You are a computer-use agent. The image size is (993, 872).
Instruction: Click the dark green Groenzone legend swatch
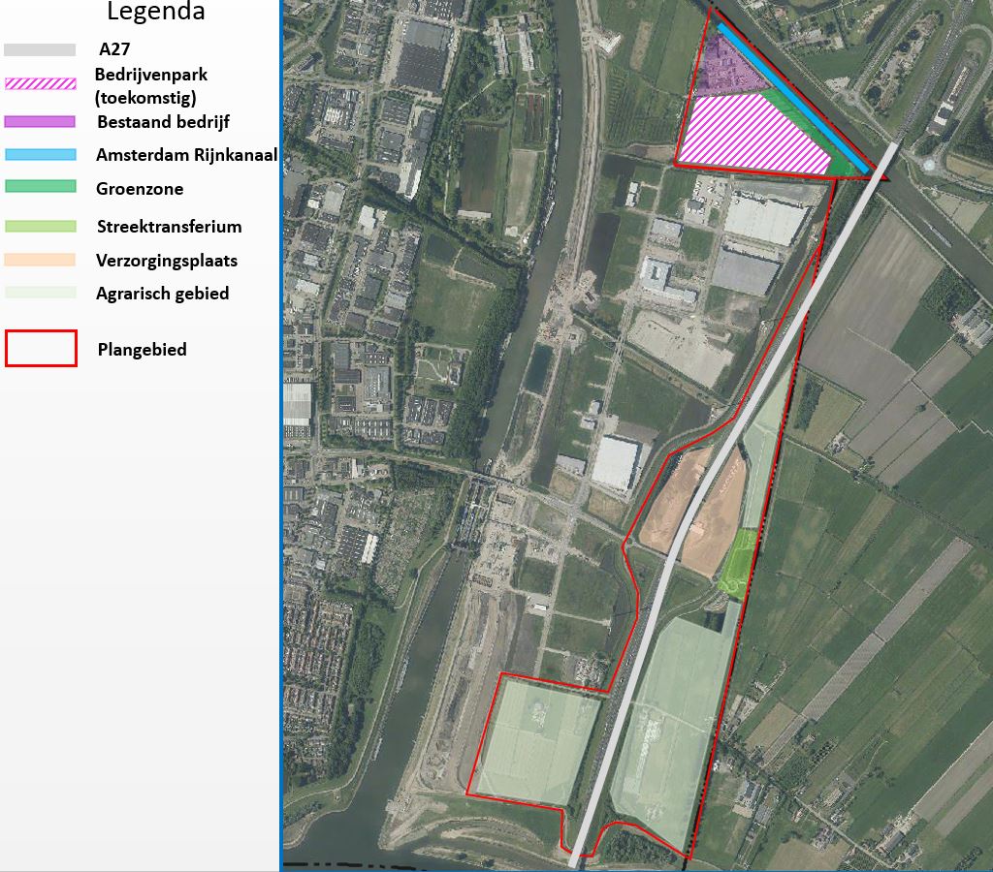[40, 187]
